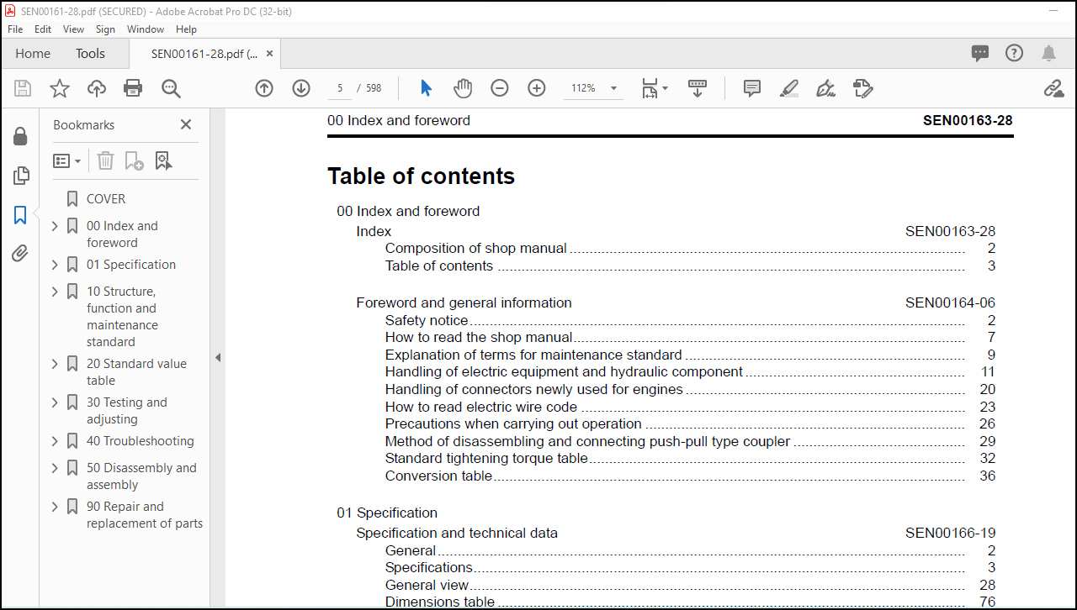
Task: Select the highlight text tool
Action: pyautogui.click(x=788, y=88)
